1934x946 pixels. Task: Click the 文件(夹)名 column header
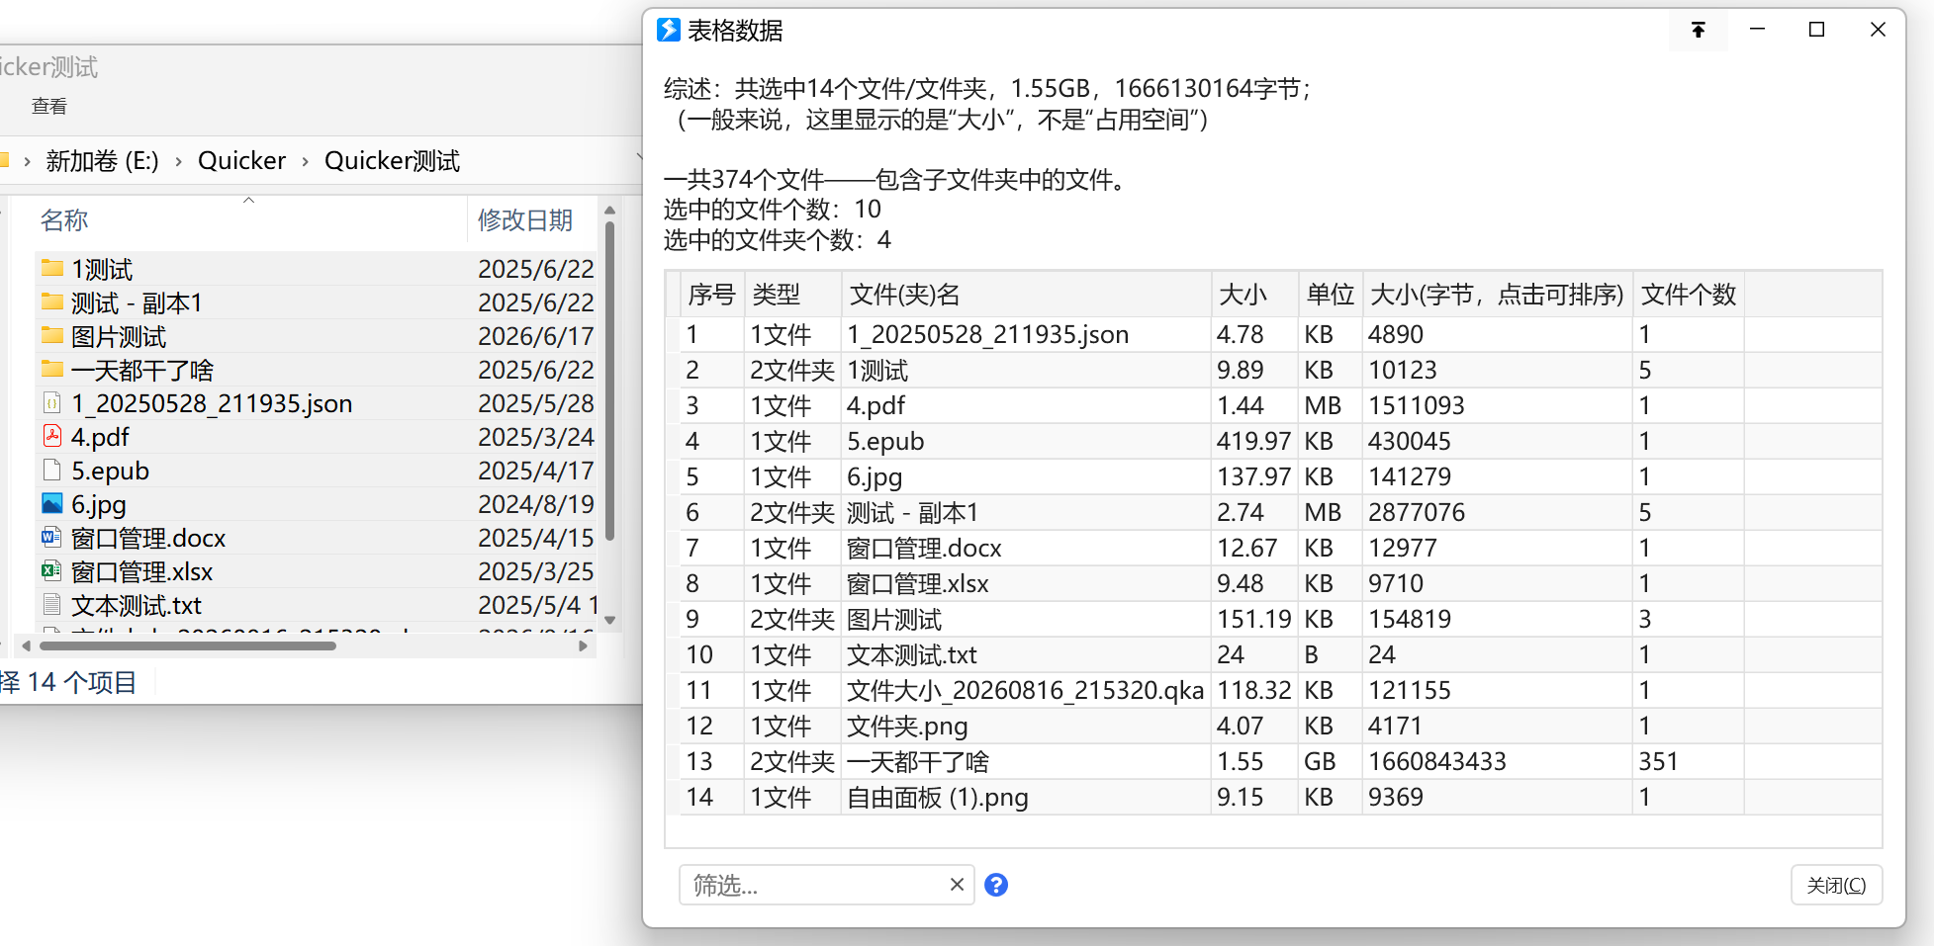point(1026,295)
